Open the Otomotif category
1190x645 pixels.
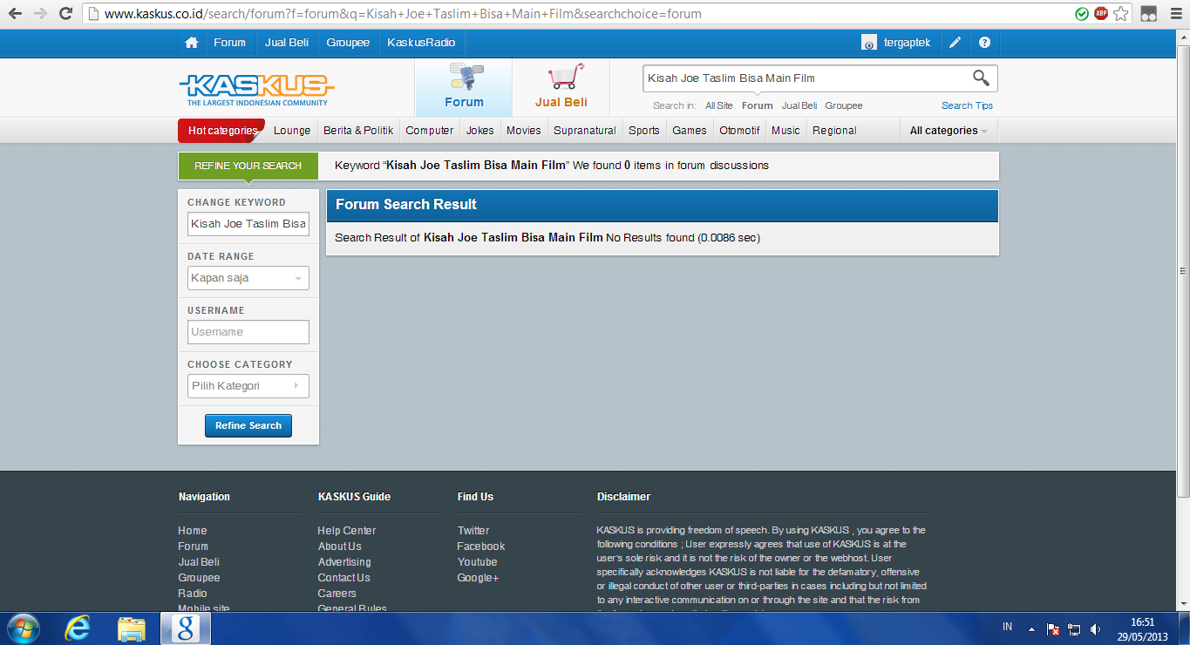click(x=739, y=131)
